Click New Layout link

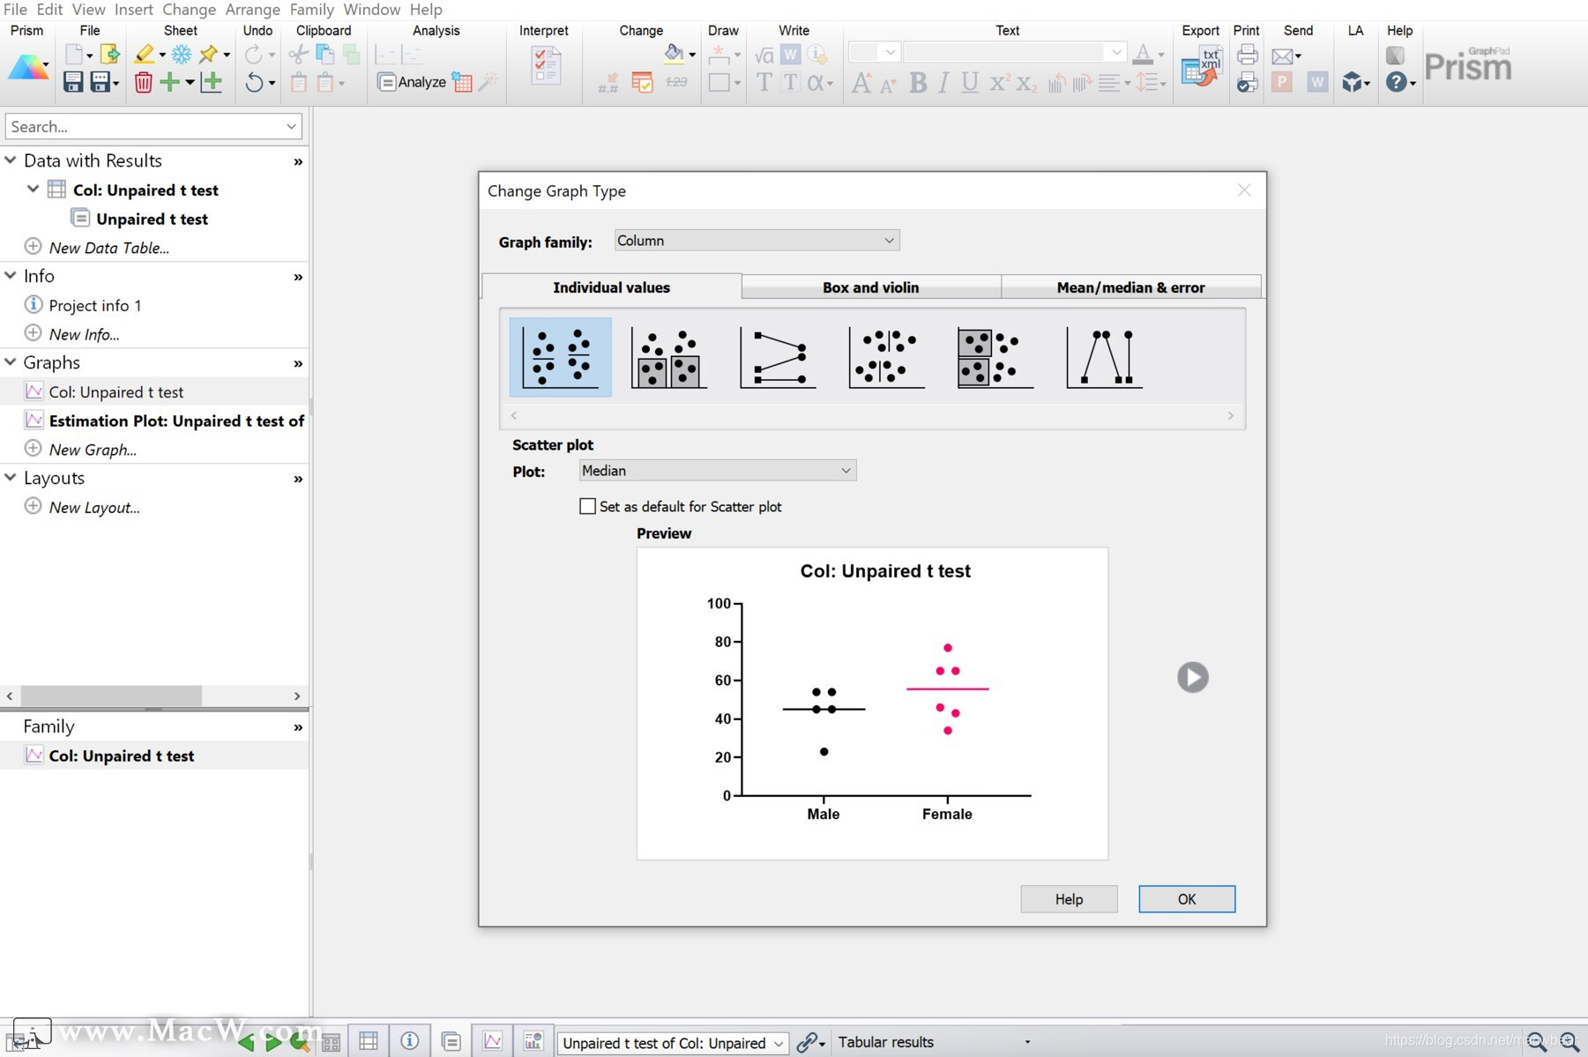tap(94, 508)
